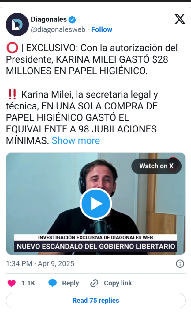Open the video thumbnail of man with headphones

click(96, 204)
